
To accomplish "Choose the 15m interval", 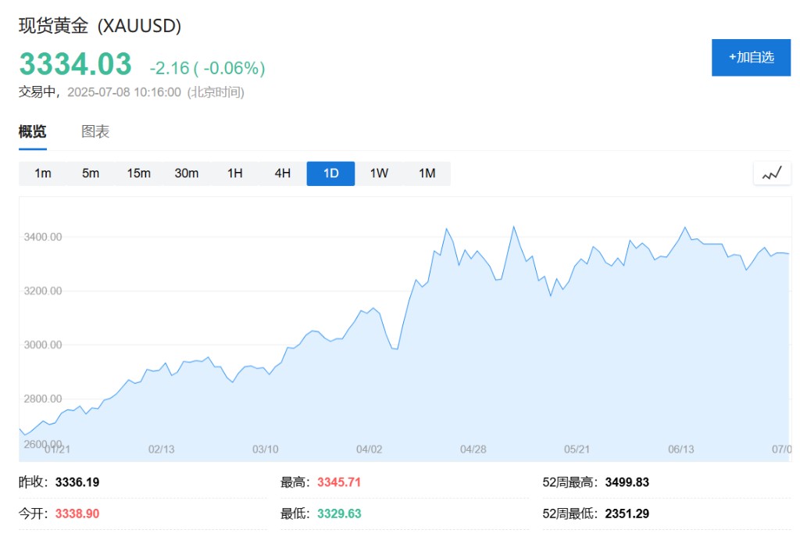I will 138,174.
